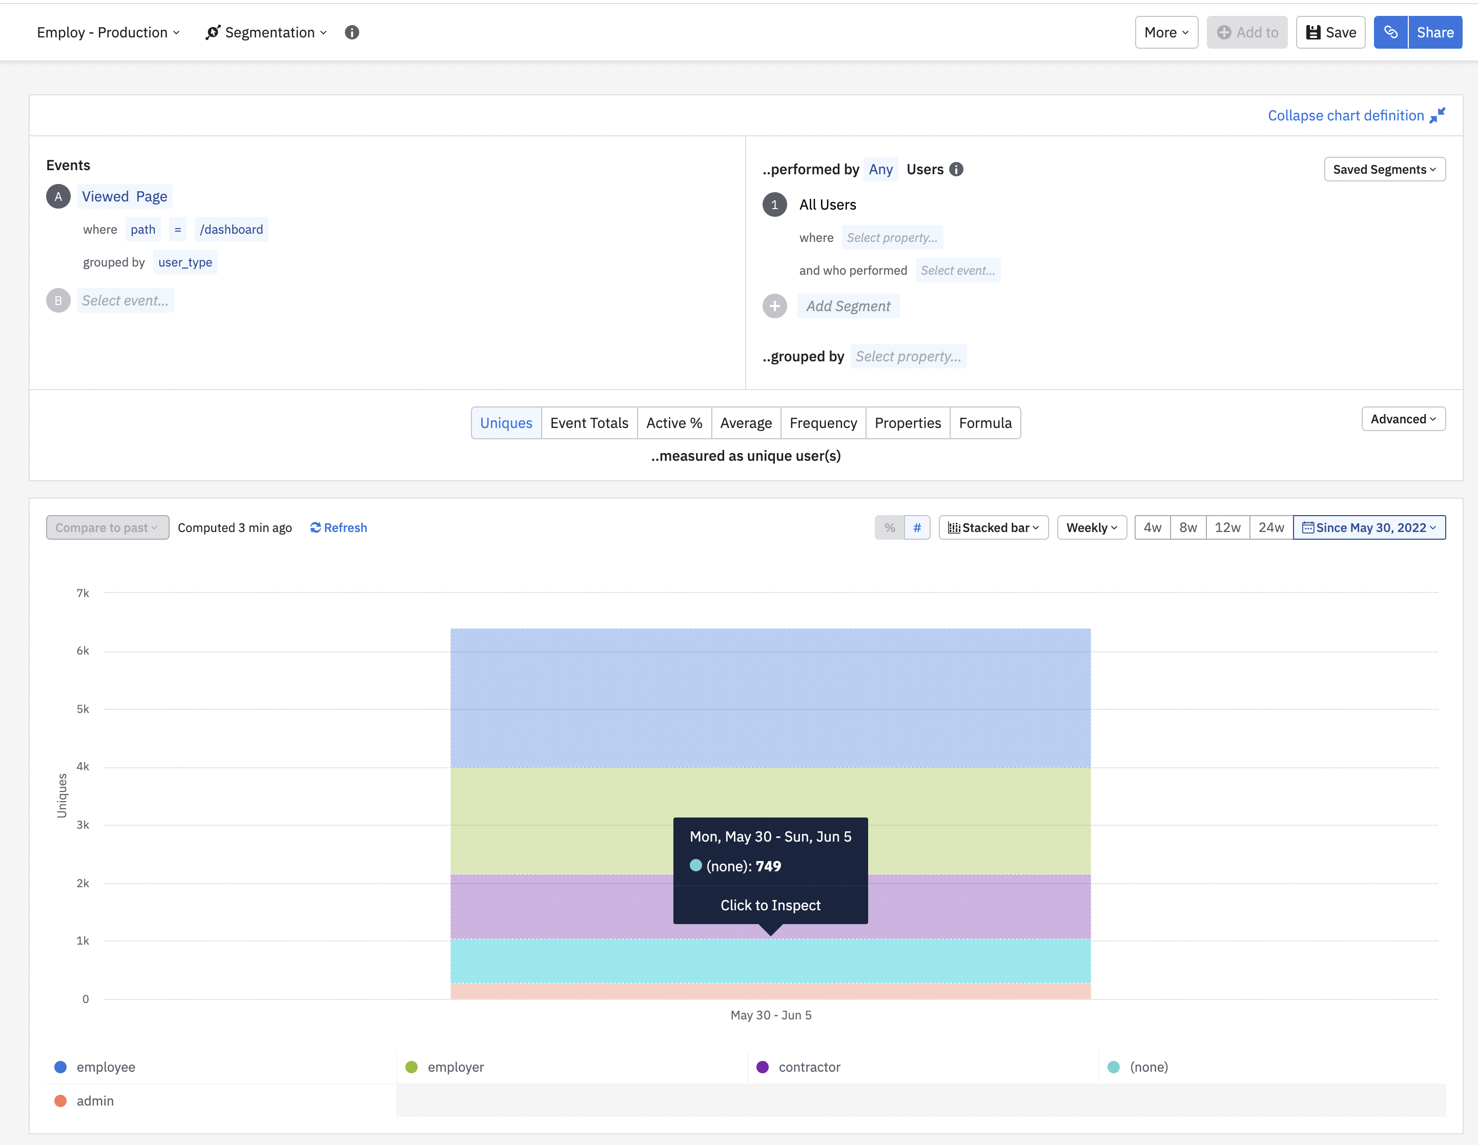
Task: Toggle absolute number display mode
Action: (x=917, y=528)
